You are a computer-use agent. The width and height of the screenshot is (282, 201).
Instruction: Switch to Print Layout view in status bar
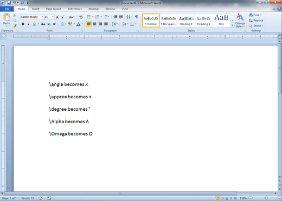[217, 198]
